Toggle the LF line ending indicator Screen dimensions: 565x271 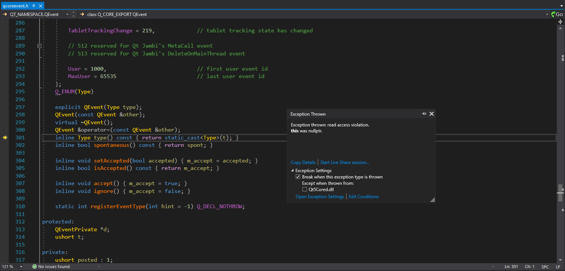pyautogui.click(x=558, y=267)
